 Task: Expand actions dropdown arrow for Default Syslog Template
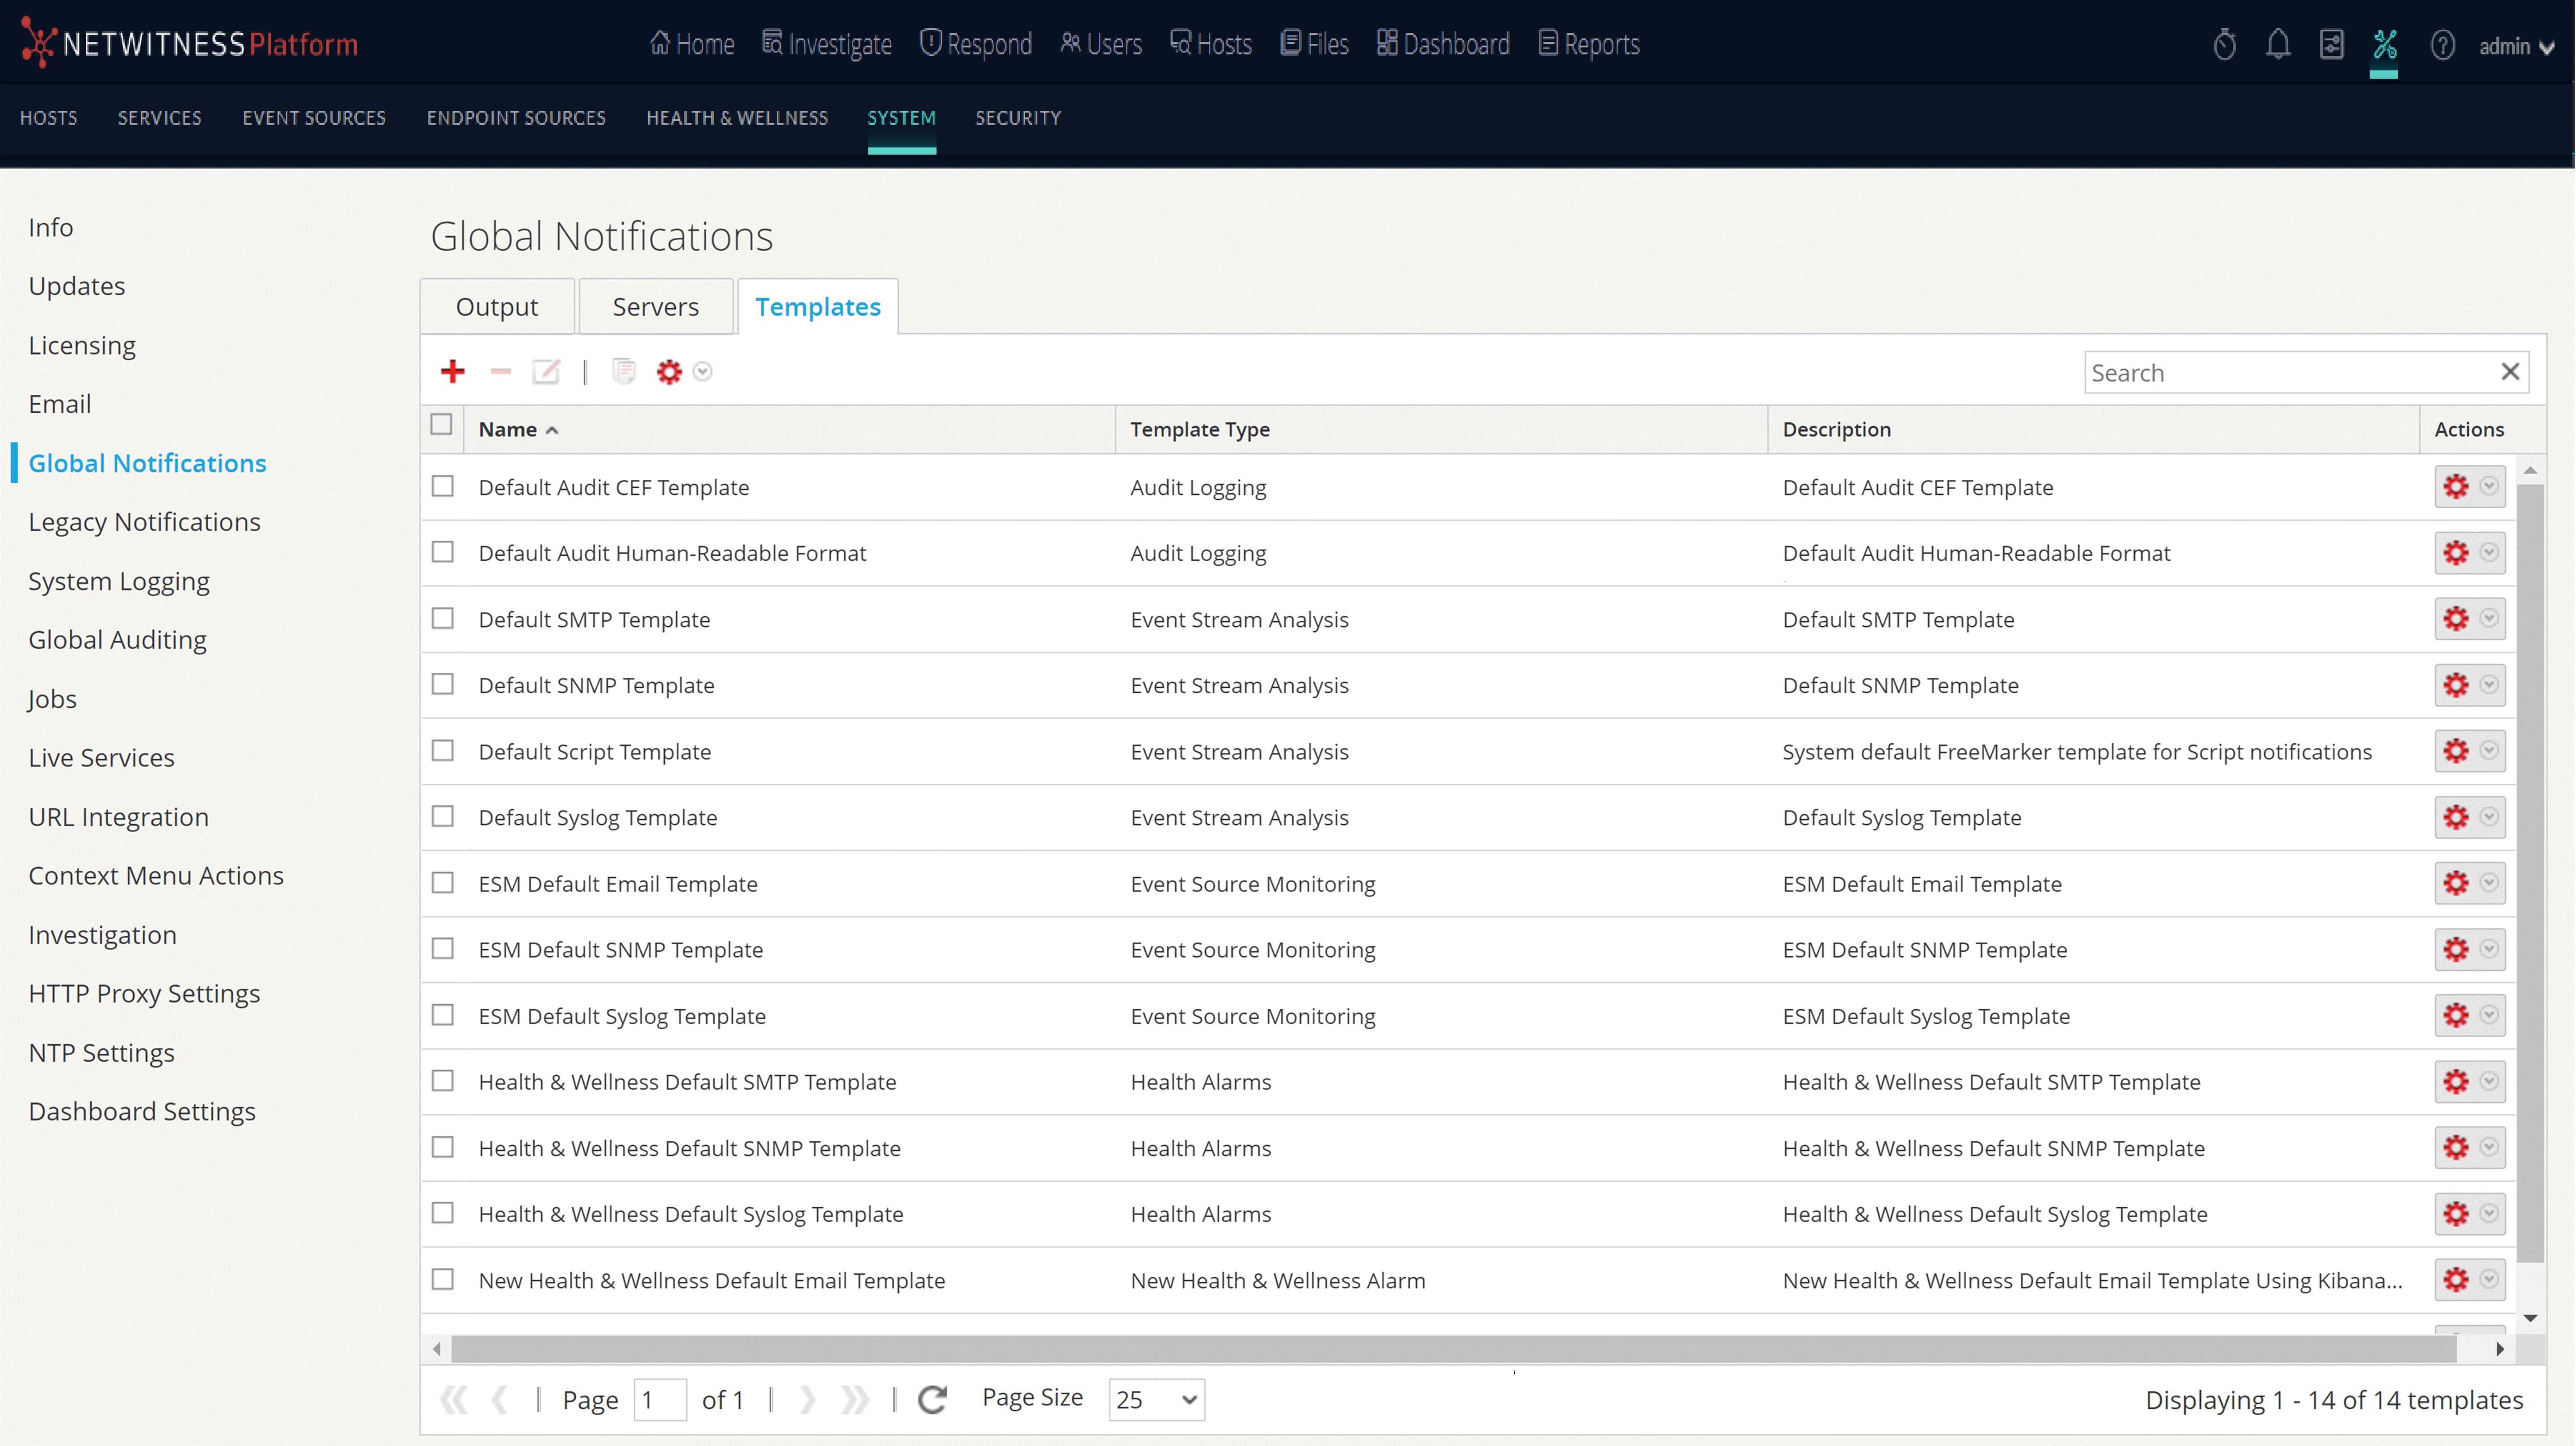coord(2489,817)
